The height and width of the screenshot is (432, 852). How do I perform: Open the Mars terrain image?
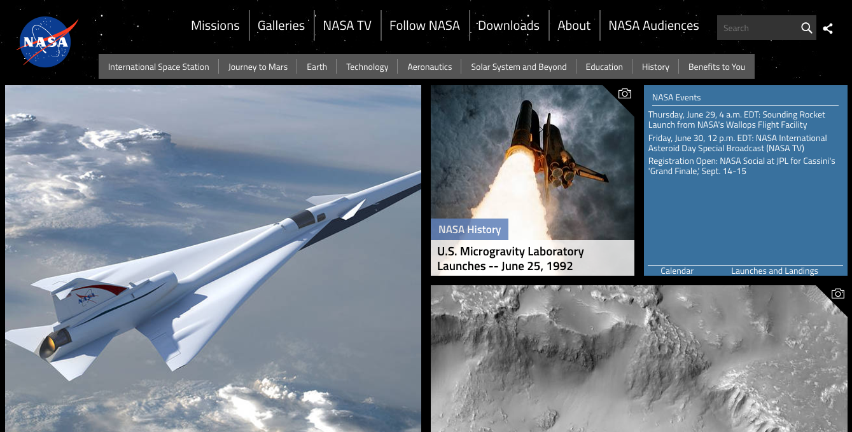coord(639,359)
